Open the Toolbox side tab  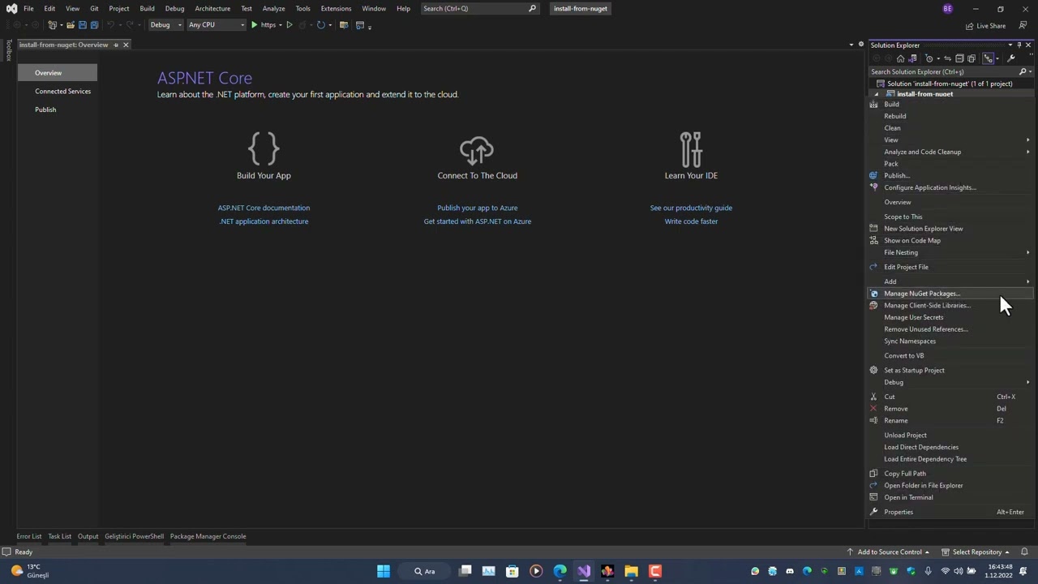coord(8,50)
